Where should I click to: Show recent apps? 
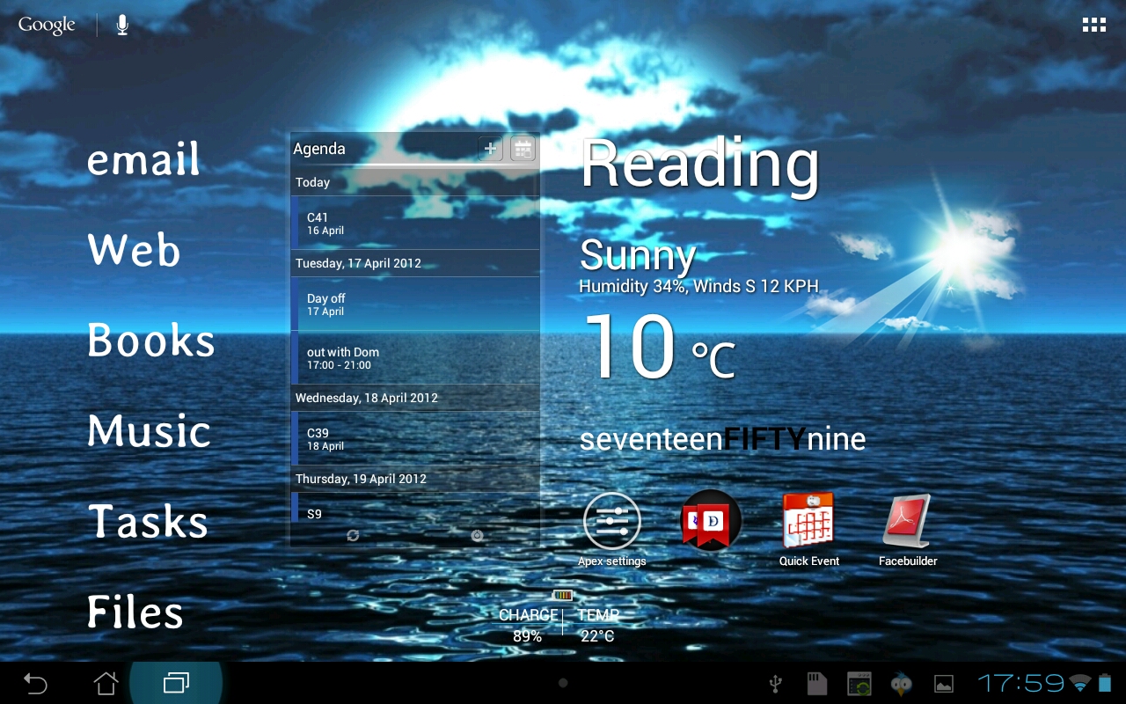(x=176, y=683)
